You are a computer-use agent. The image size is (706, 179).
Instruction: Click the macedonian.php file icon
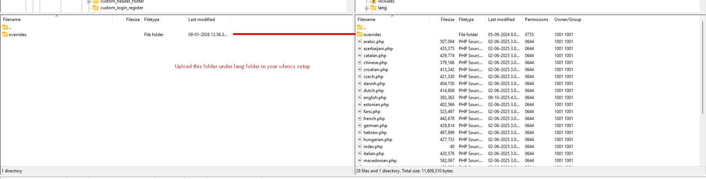(360, 161)
